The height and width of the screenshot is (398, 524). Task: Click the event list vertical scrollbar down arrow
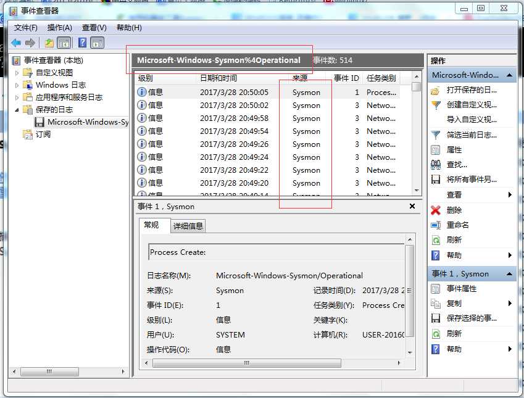pos(417,191)
